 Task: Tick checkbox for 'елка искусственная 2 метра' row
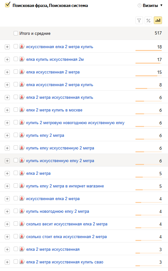coord(16,72)
